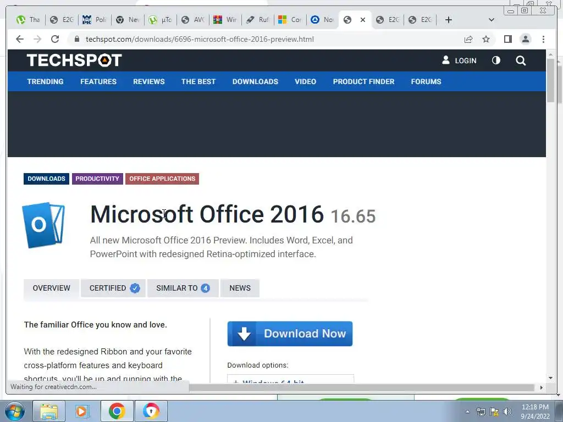This screenshot has height=422, width=563.
Task: Click the Action Center flag tray icon
Action: 494,412
